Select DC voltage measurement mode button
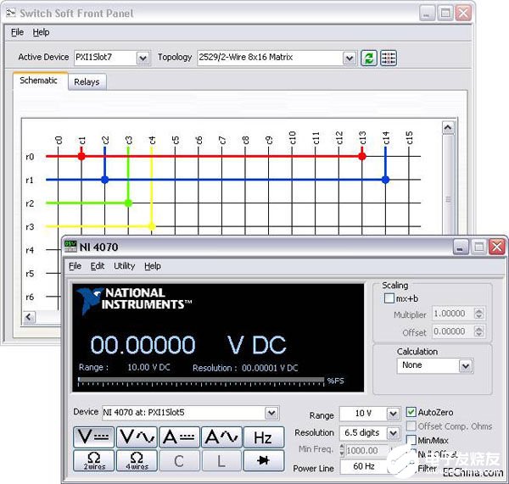 tap(93, 437)
